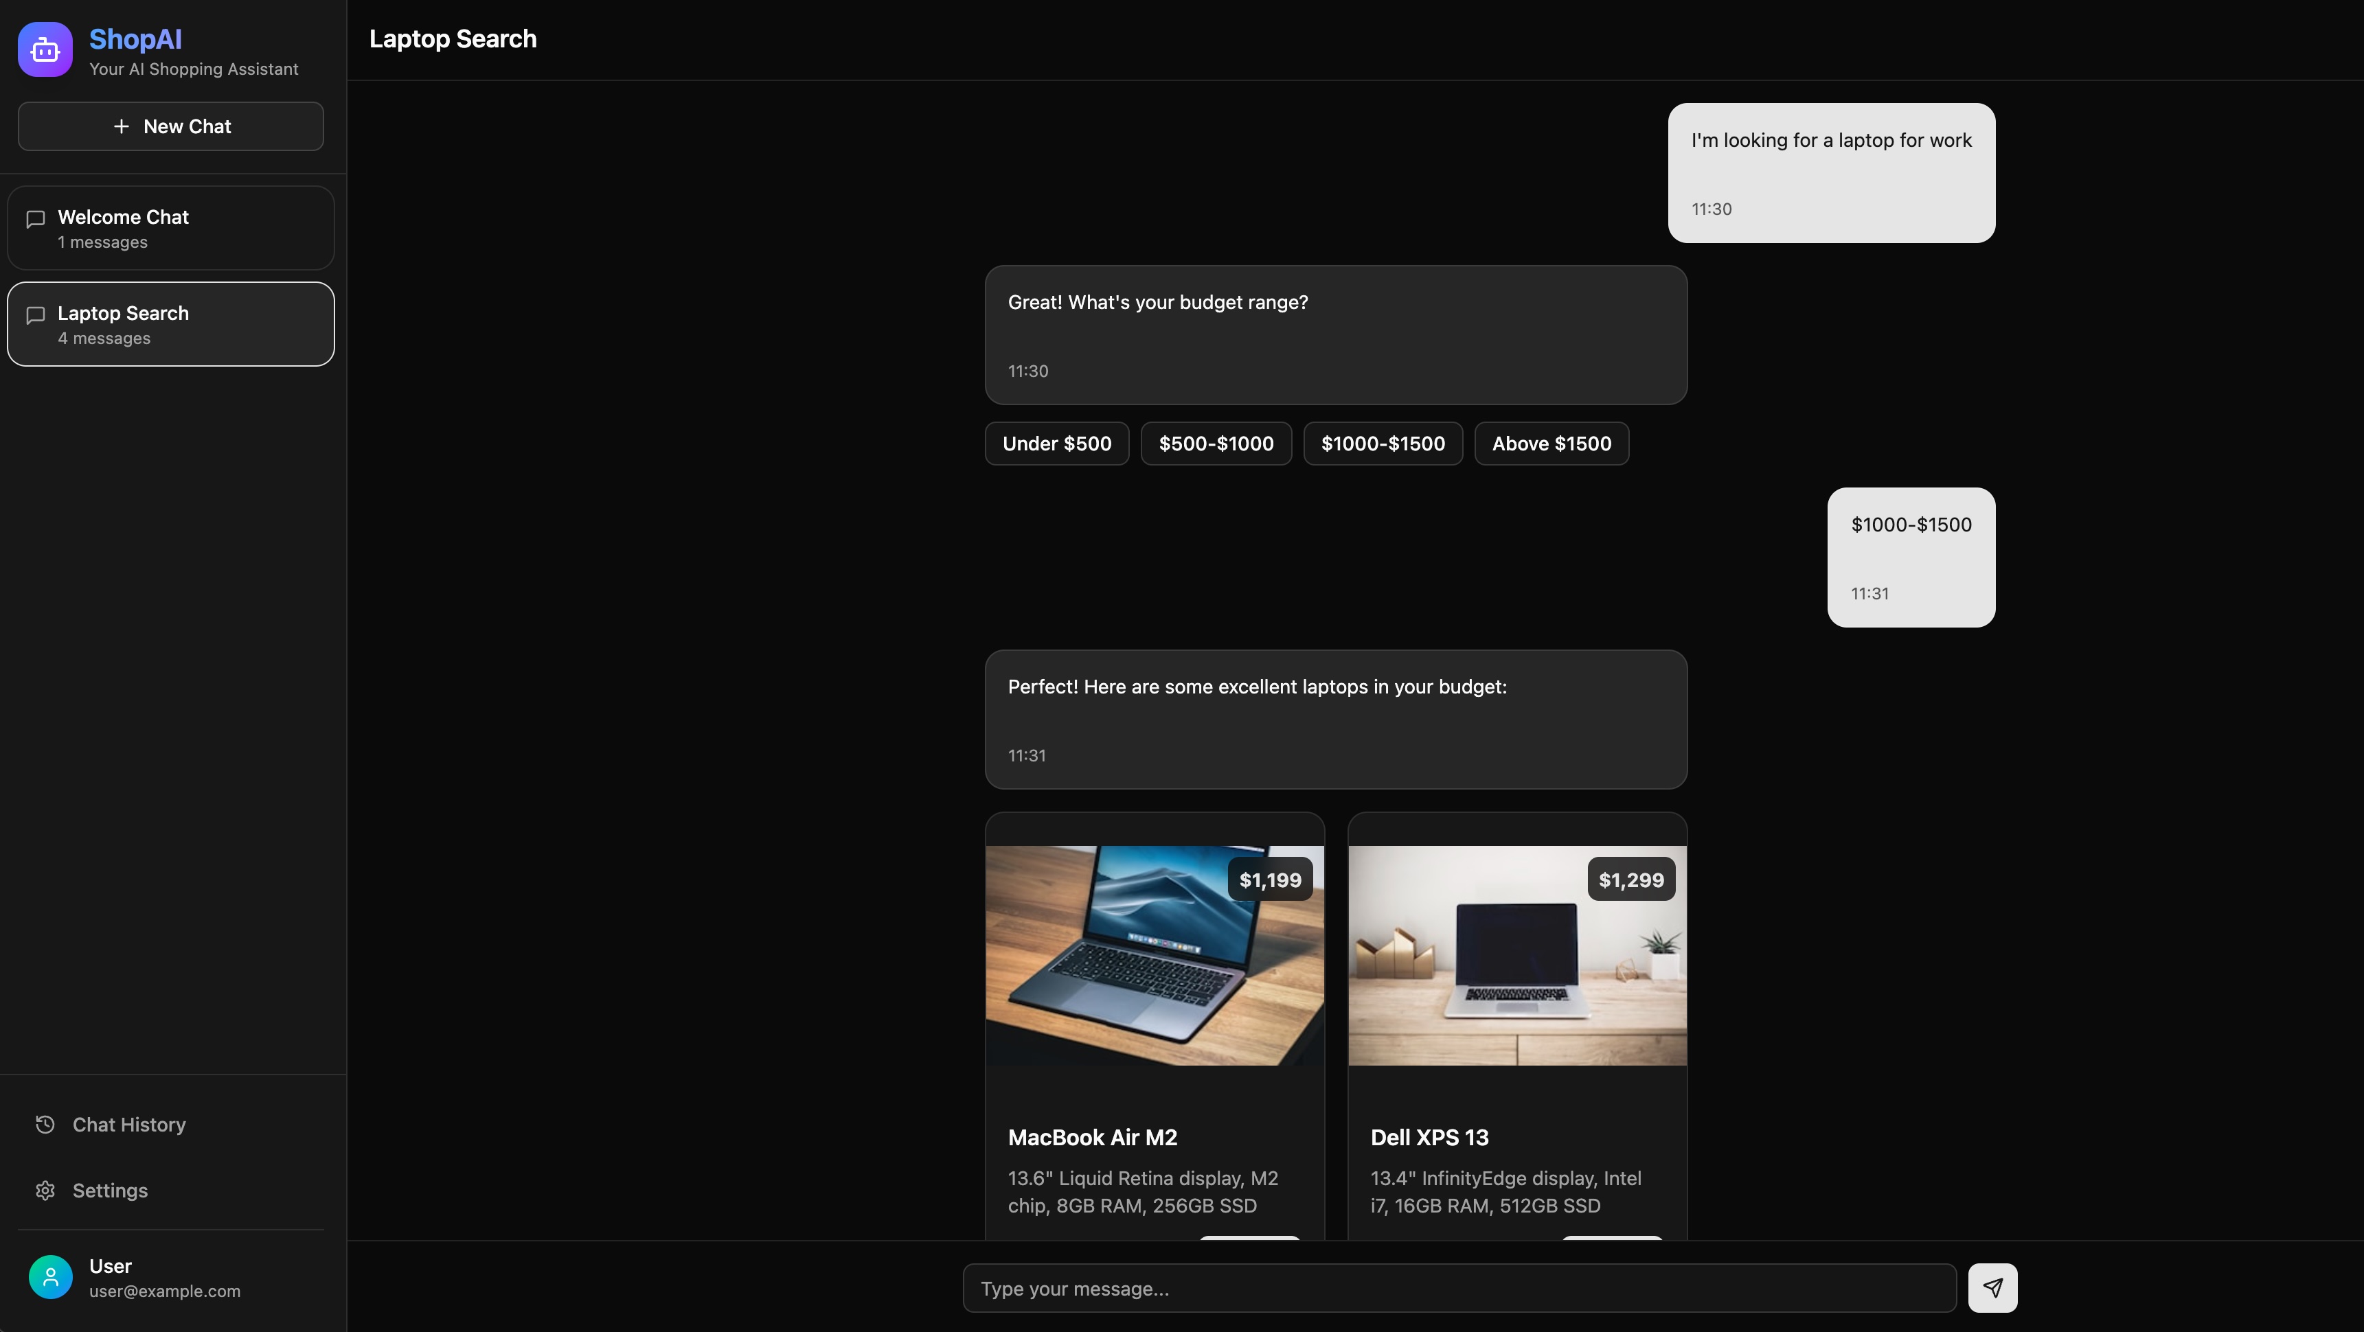The height and width of the screenshot is (1332, 2364).
Task: Click user@example.com in the profile area
Action: (x=166, y=1291)
